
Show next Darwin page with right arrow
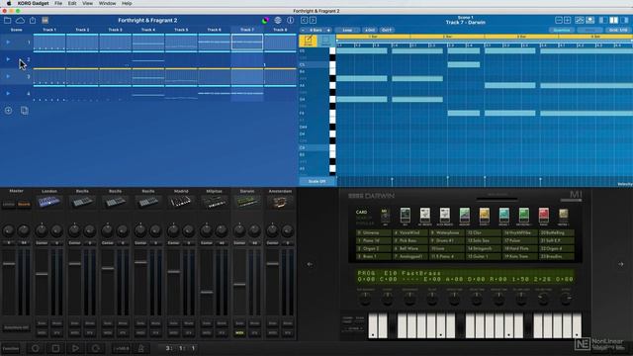coord(621,264)
